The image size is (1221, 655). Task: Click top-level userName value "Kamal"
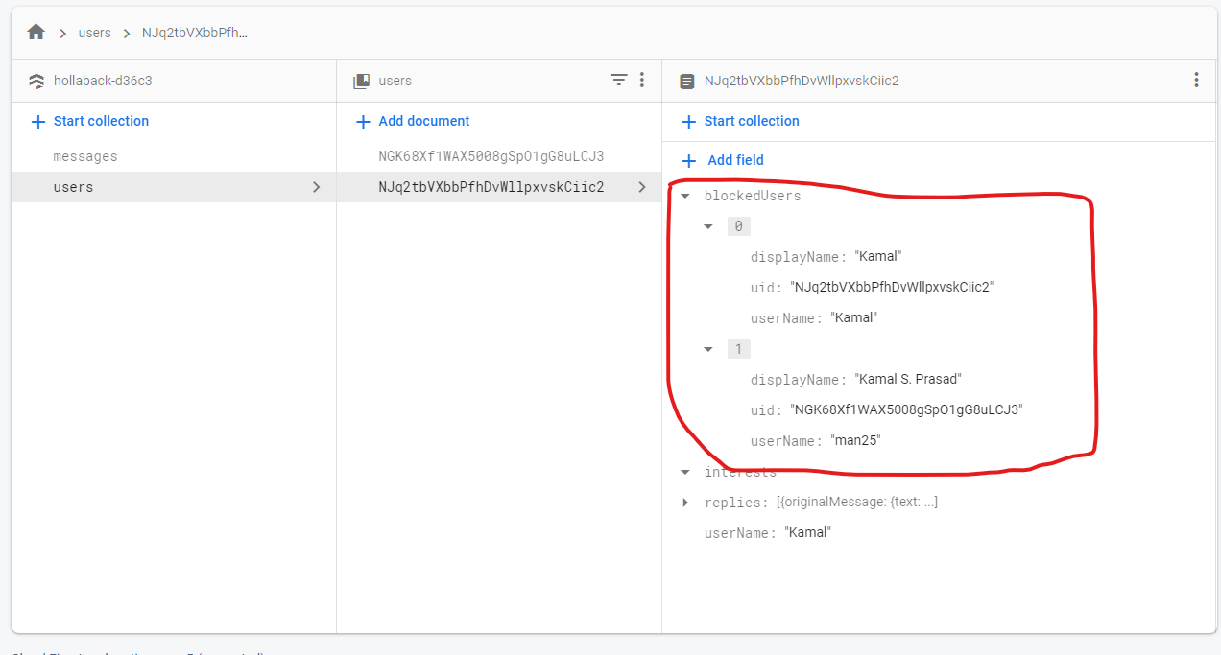807,532
